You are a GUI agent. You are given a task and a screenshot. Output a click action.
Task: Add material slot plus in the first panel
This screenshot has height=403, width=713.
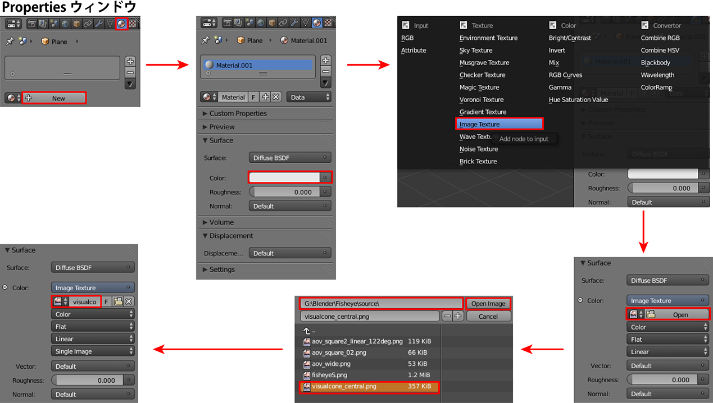pyautogui.click(x=130, y=61)
